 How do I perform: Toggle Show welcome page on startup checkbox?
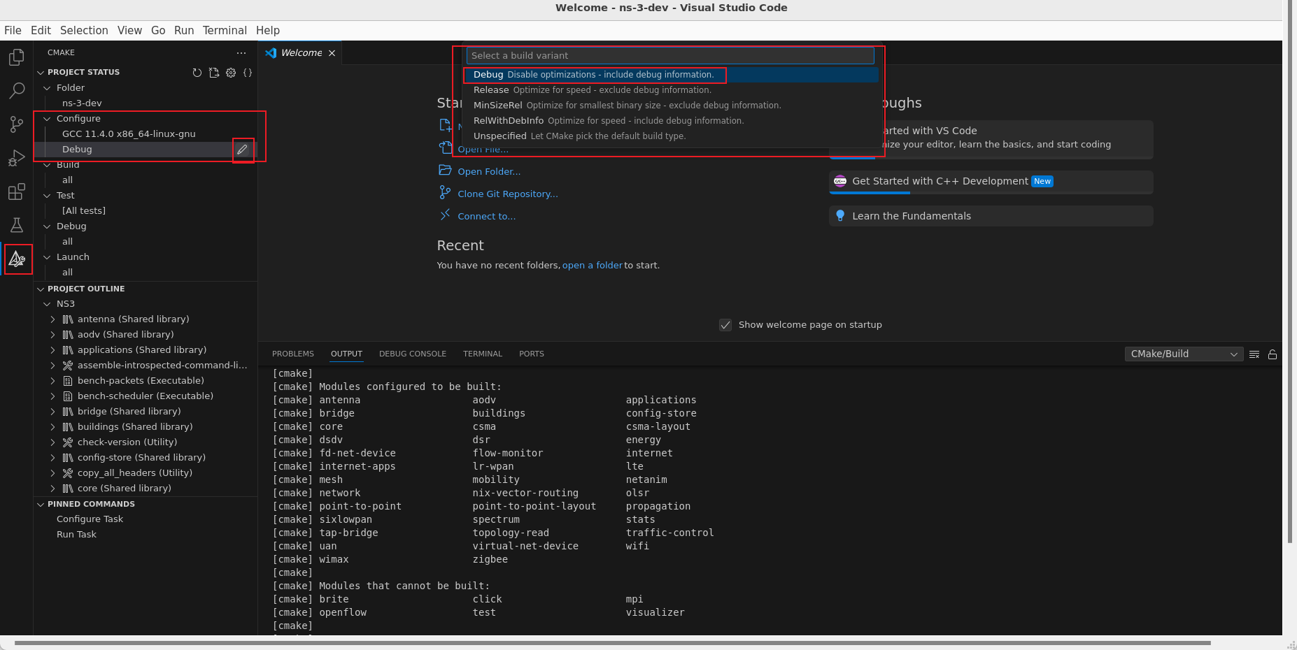point(725,325)
